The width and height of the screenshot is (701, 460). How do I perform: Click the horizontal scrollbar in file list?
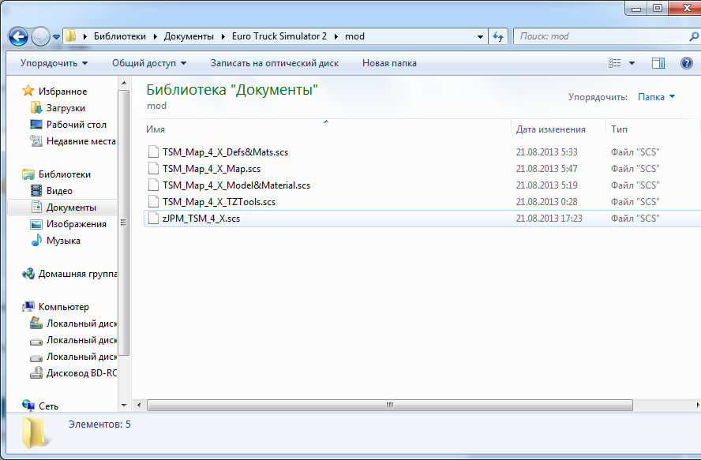tap(388, 405)
